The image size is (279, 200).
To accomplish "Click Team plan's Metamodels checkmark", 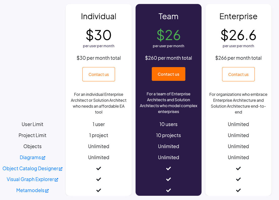I will 168,190.
